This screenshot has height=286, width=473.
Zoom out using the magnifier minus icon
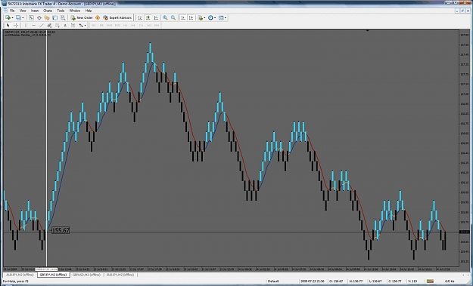[x=173, y=18]
